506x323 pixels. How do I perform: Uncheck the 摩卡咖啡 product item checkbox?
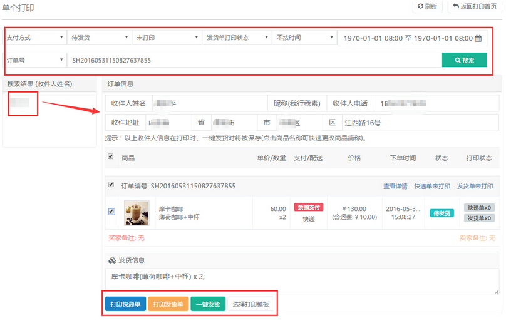tap(111, 212)
